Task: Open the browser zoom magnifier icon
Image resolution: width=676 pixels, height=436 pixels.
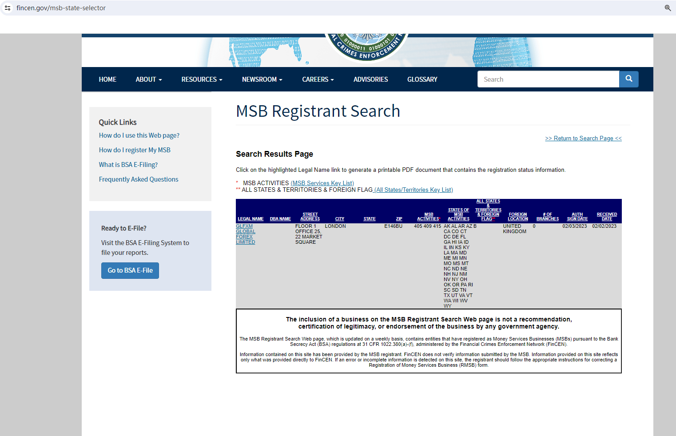Action: click(668, 8)
